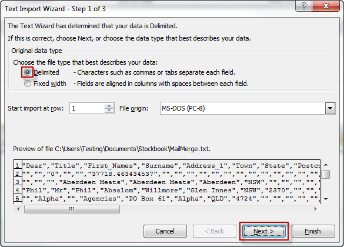
Task: Click preview horizontal scroll left arrow
Action: click(18, 209)
